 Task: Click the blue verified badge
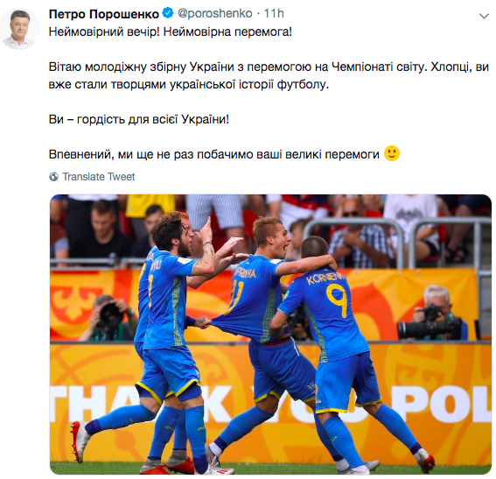[x=168, y=13]
